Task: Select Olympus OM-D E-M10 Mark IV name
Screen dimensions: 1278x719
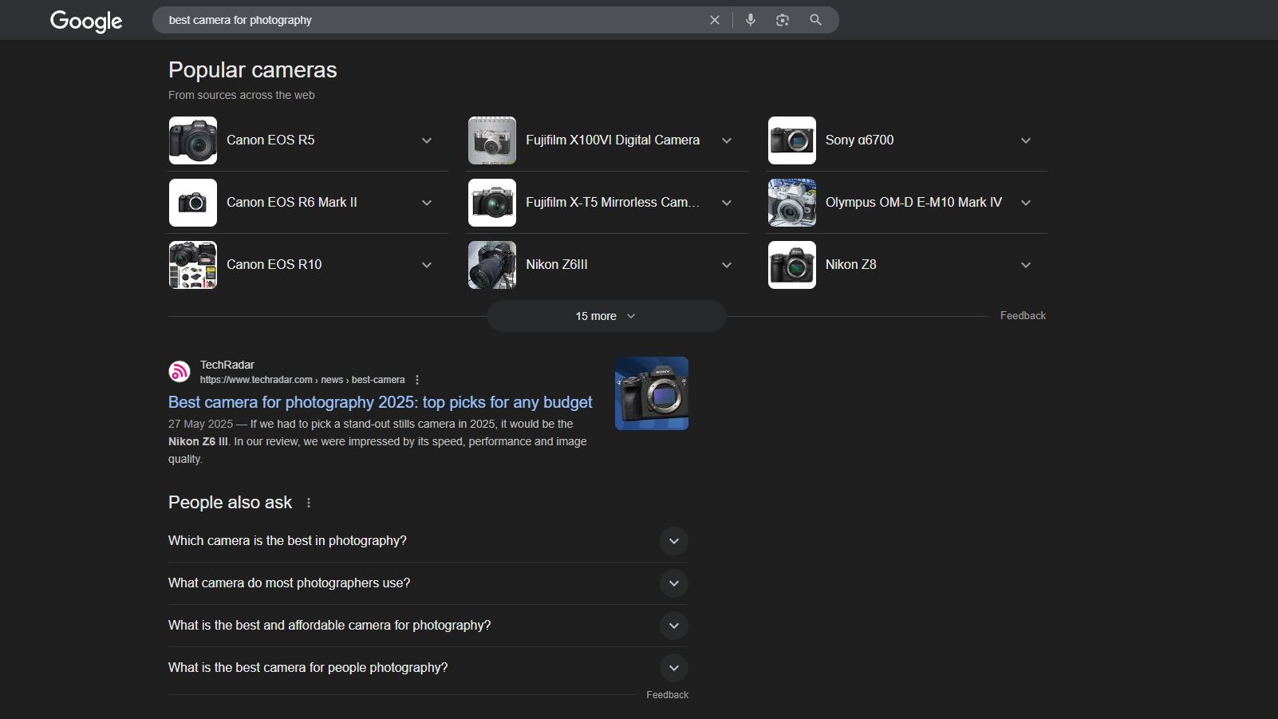Action: point(914,203)
